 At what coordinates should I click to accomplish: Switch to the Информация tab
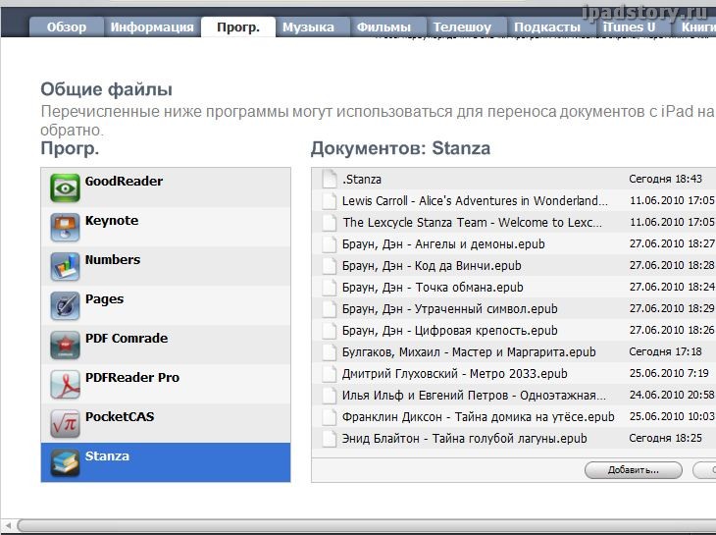click(152, 27)
